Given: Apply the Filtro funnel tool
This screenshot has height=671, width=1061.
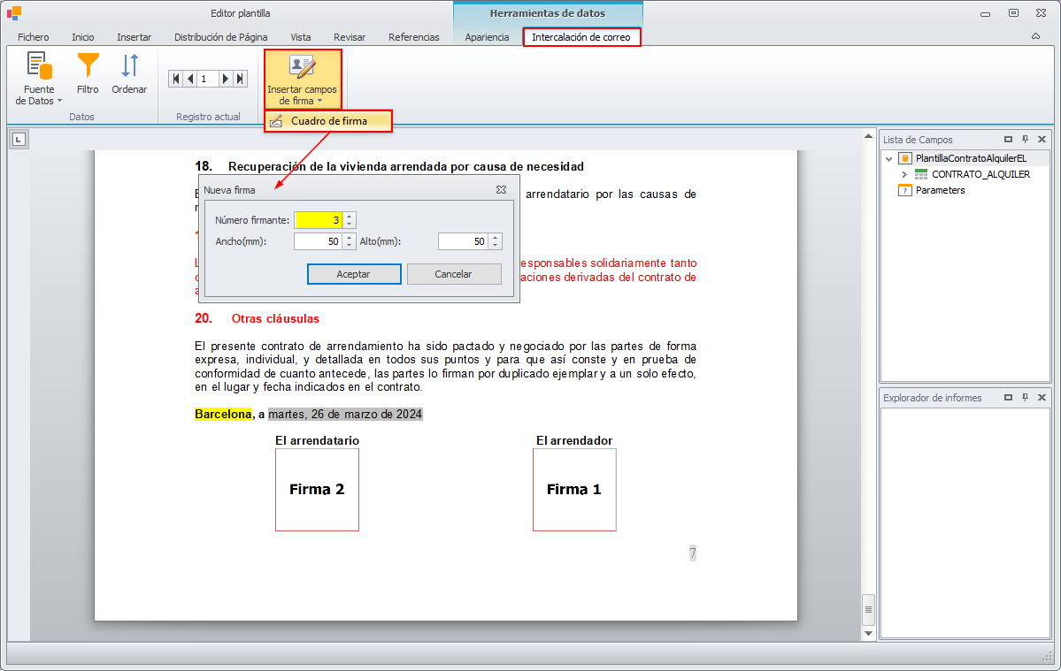Looking at the screenshot, I should [88, 73].
